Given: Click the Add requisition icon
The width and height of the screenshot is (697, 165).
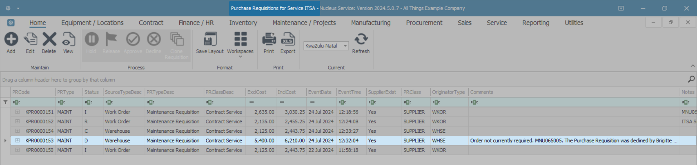Looking at the screenshot, I should [11, 40].
